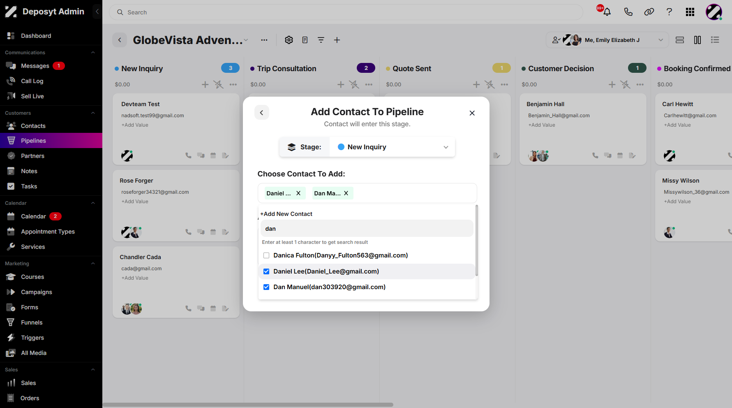This screenshot has height=408, width=732.
Task: Go back in Add Contact dialog
Action: 262,112
